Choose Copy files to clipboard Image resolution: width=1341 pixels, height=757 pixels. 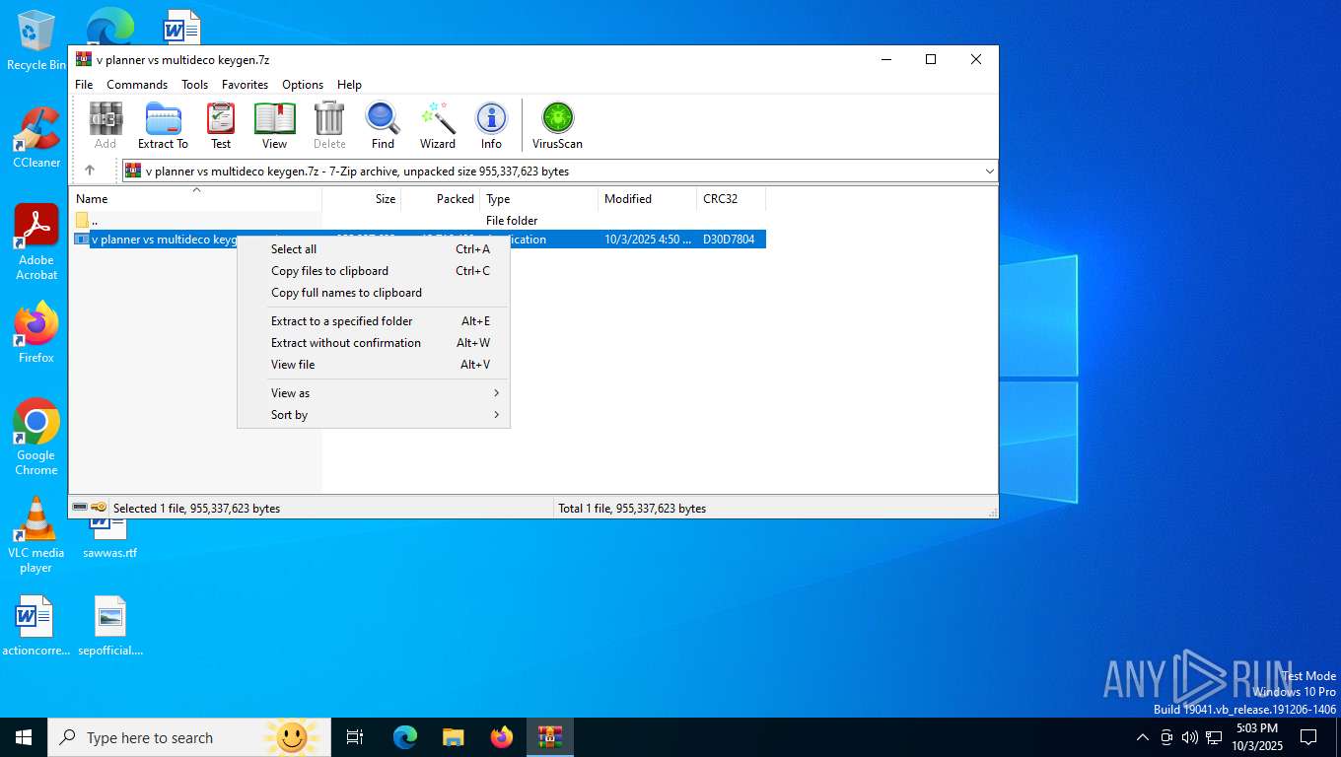(374, 271)
